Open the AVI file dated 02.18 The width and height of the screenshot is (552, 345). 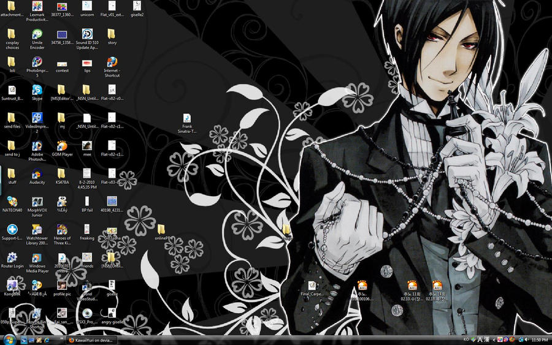pyautogui.click(x=437, y=290)
